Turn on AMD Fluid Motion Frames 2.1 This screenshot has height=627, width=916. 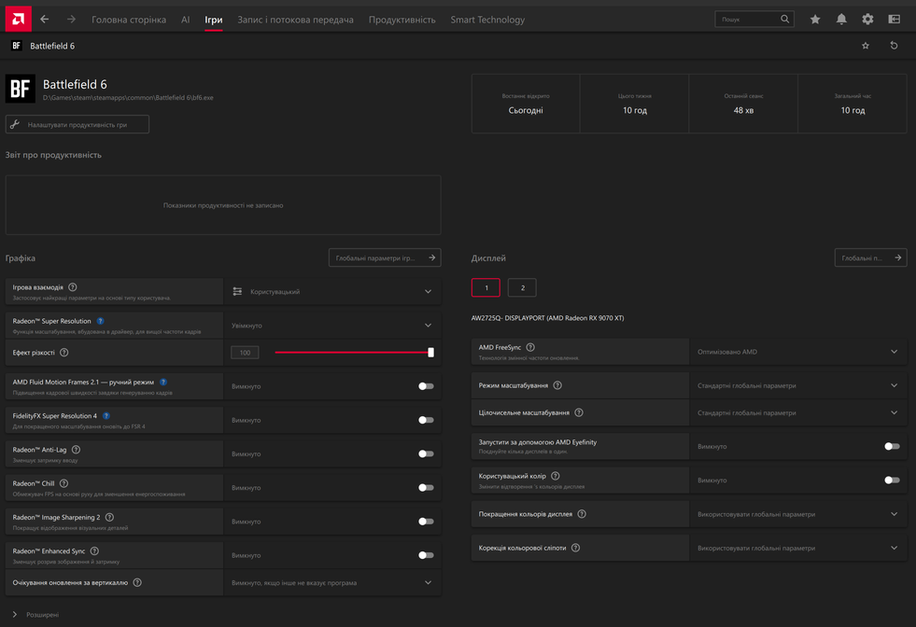(426, 386)
